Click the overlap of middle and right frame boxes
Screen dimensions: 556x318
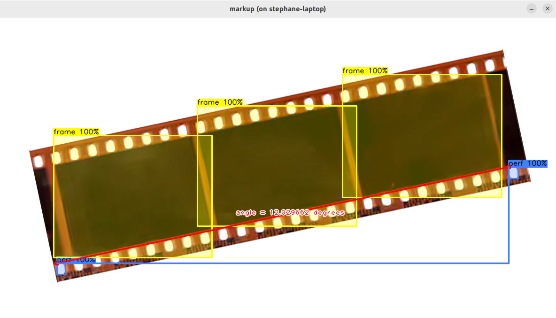point(349,151)
